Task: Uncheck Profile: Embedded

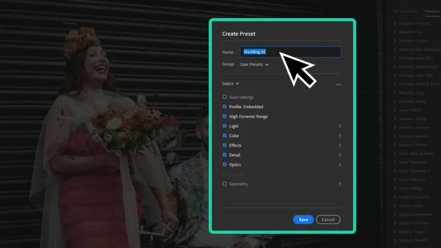Action: click(x=224, y=106)
